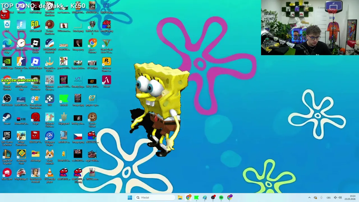
Task: Launch the Feign game icon
Action: point(35,119)
